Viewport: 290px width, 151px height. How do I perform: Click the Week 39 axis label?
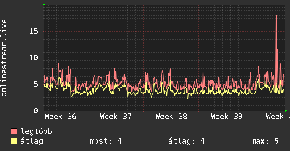coord(227,117)
